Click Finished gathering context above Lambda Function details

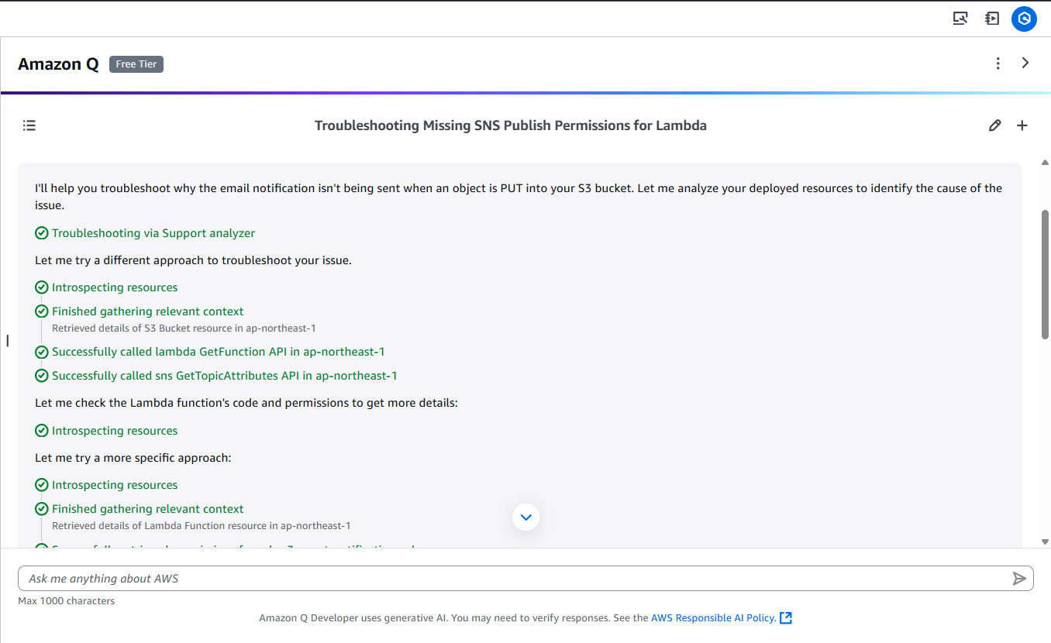(x=148, y=509)
